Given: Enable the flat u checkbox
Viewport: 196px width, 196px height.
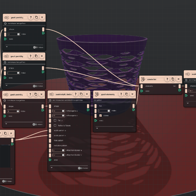Looking at the screenshot, I should coord(55,120).
